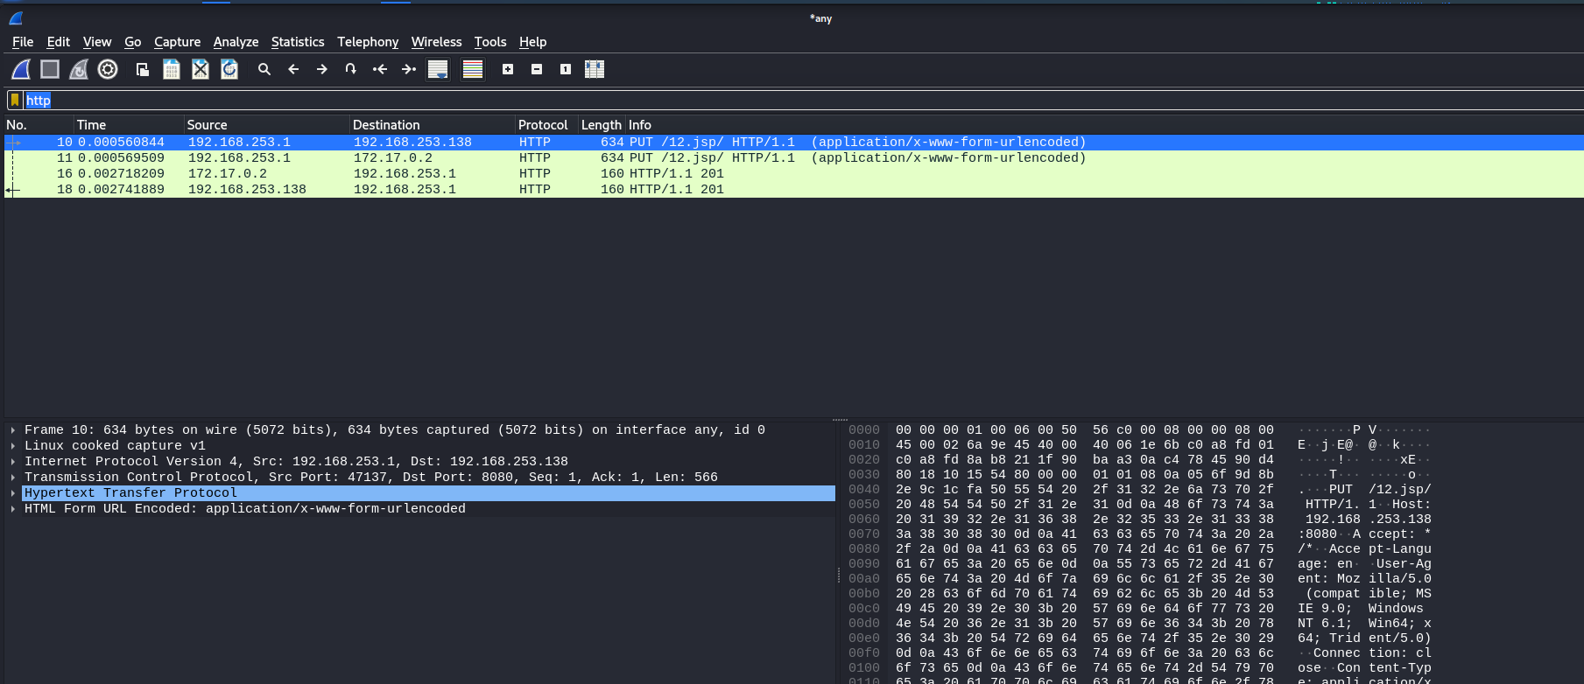Sort by the Time column header
The height and width of the screenshot is (684, 1584).
[x=129, y=125]
